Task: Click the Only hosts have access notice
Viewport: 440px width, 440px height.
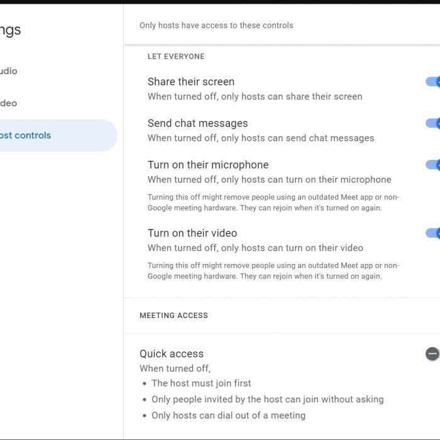Action: (x=216, y=26)
